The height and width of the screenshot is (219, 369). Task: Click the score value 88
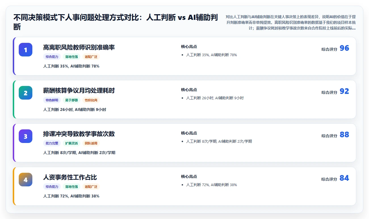(344, 135)
